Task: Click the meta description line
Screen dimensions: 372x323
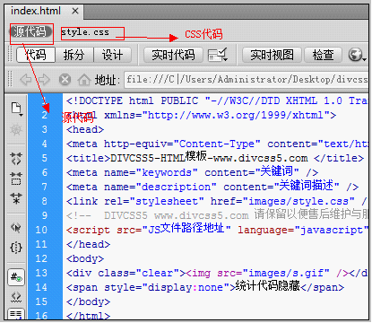Action: tap(212, 187)
